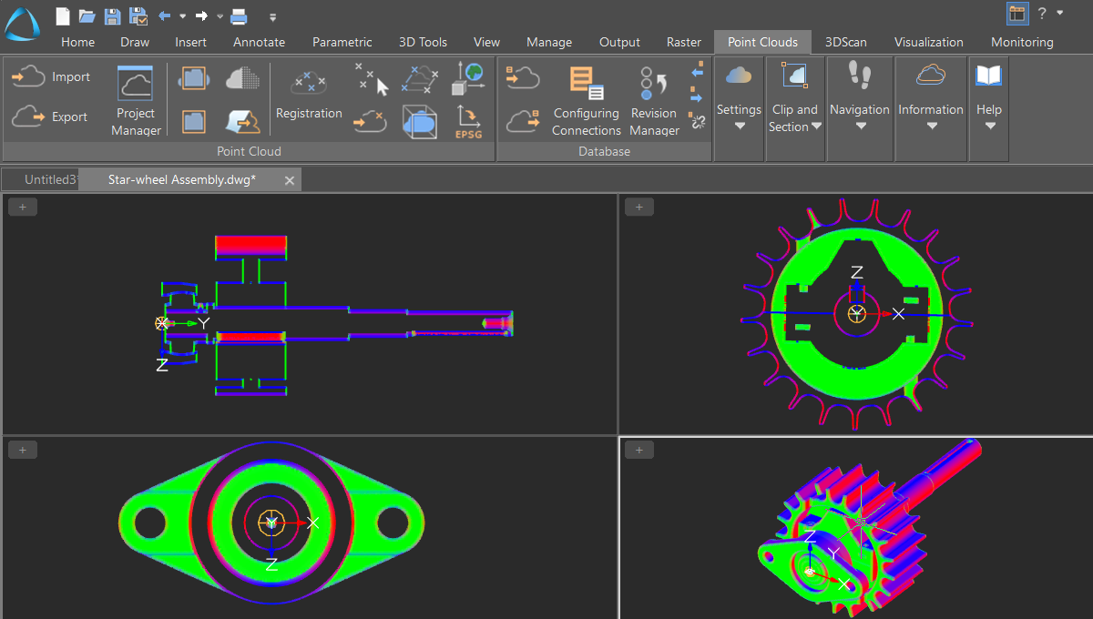Viewport: 1093px width, 619px height.
Task: Open Configuring Connections
Action: pos(586,100)
